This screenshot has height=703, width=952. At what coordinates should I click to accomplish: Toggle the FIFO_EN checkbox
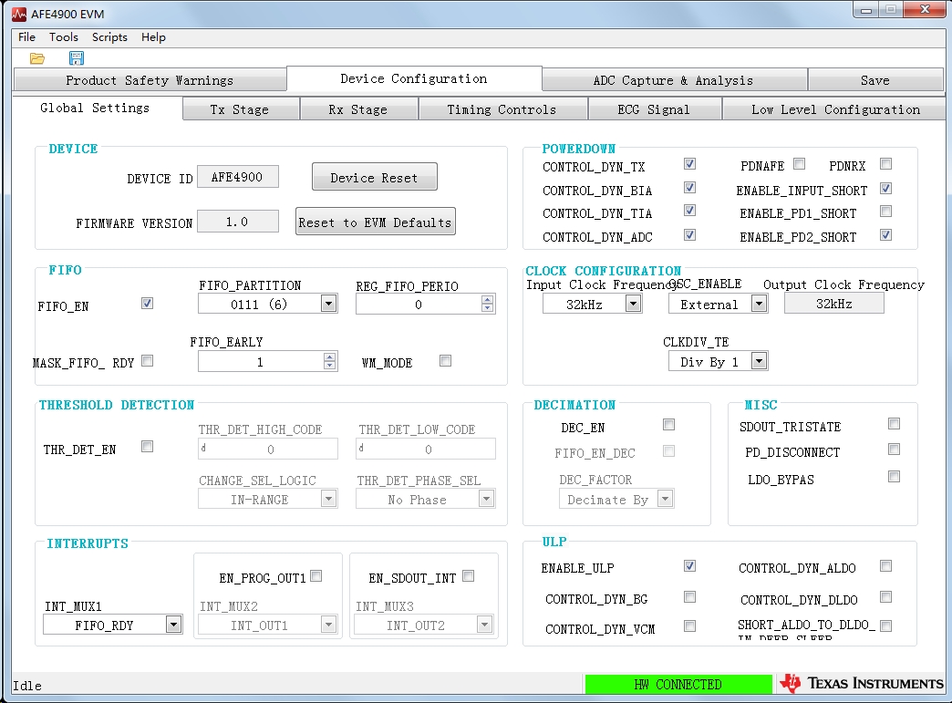tap(148, 303)
